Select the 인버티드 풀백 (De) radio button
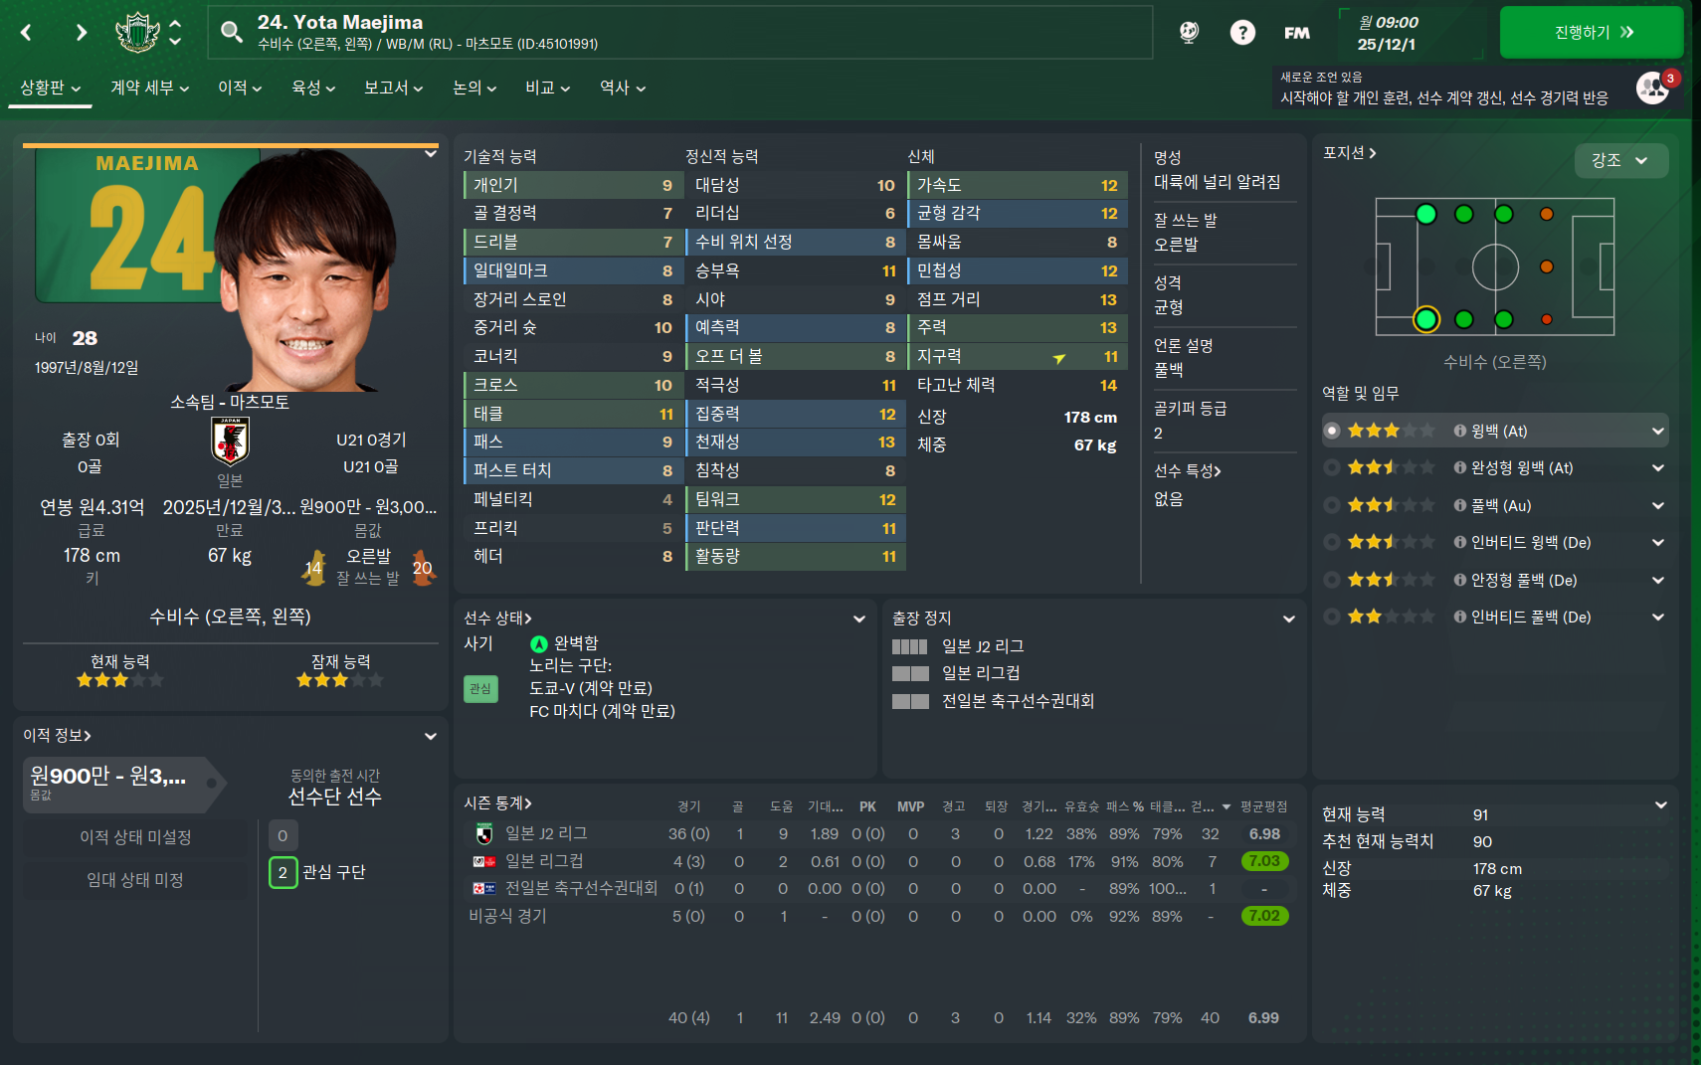This screenshot has height=1065, width=1701. click(x=1332, y=617)
